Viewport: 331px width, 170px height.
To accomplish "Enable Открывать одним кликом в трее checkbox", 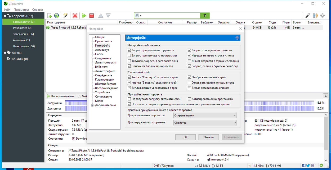I will click(189, 82).
